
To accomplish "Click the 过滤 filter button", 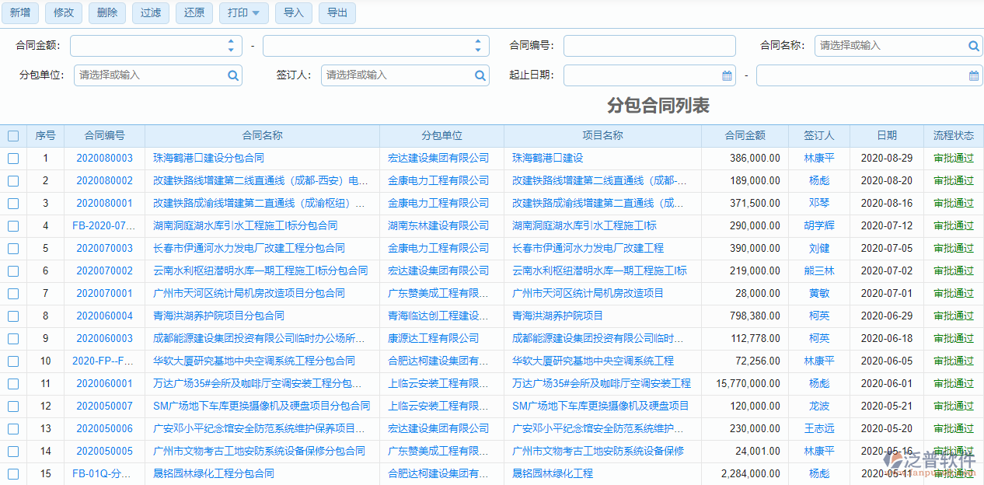I will point(150,12).
